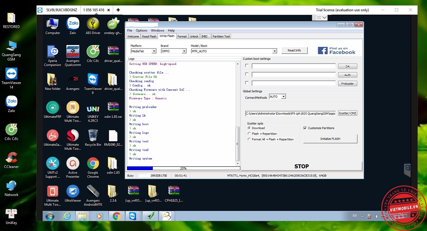The image size is (427, 231).
Task: Open the 2.3.6 folder
Action: pyautogui.click(x=113, y=194)
